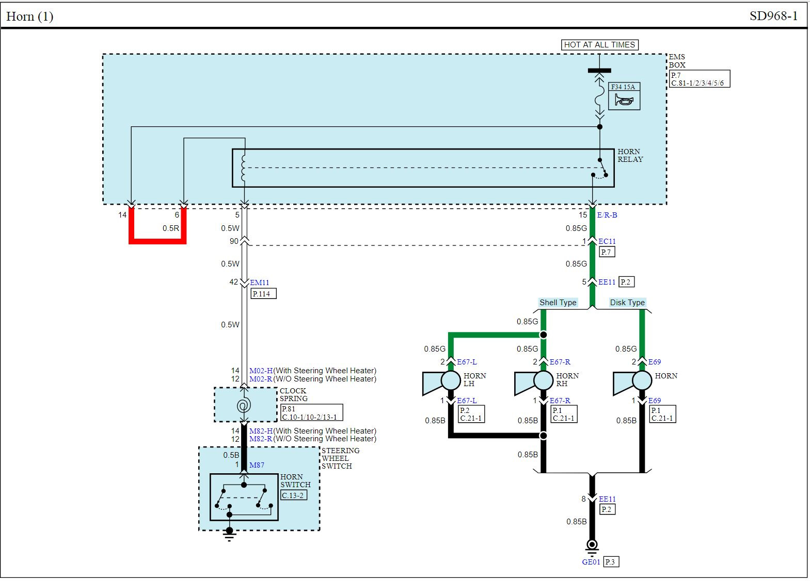Image resolution: width=810 pixels, height=581 pixels.
Task: Open the M82-R connector link
Action: [x=261, y=439]
